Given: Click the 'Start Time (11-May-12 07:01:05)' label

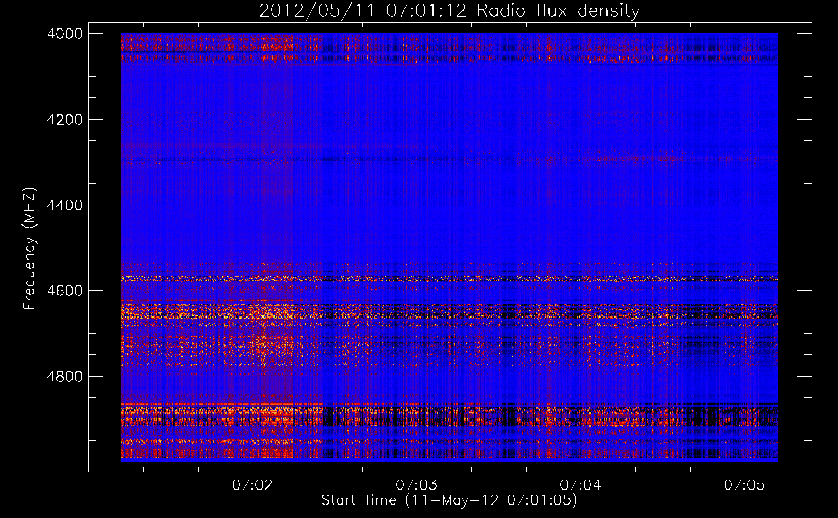Looking at the screenshot, I should click(x=449, y=500).
